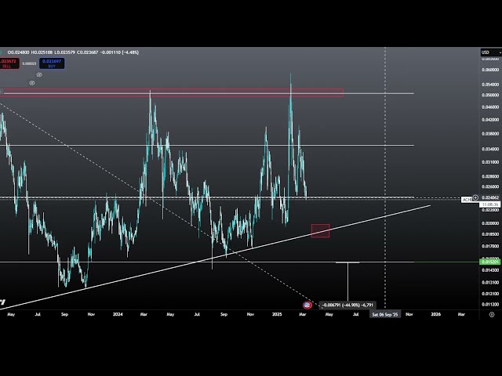The height and width of the screenshot is (376, 502).
Task: Open the time axis settings gear icon
Action: pyautogui.click(x=491, y=313)
